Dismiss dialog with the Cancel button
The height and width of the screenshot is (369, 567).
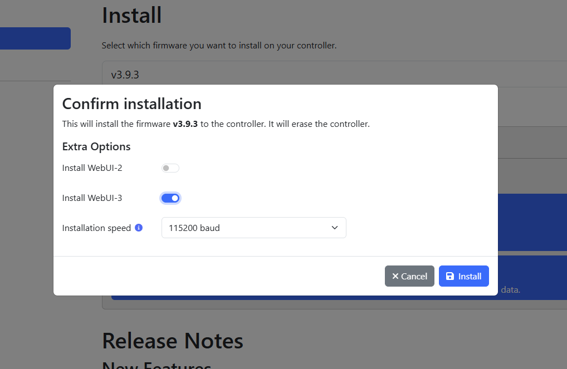[x=409, y=276]
